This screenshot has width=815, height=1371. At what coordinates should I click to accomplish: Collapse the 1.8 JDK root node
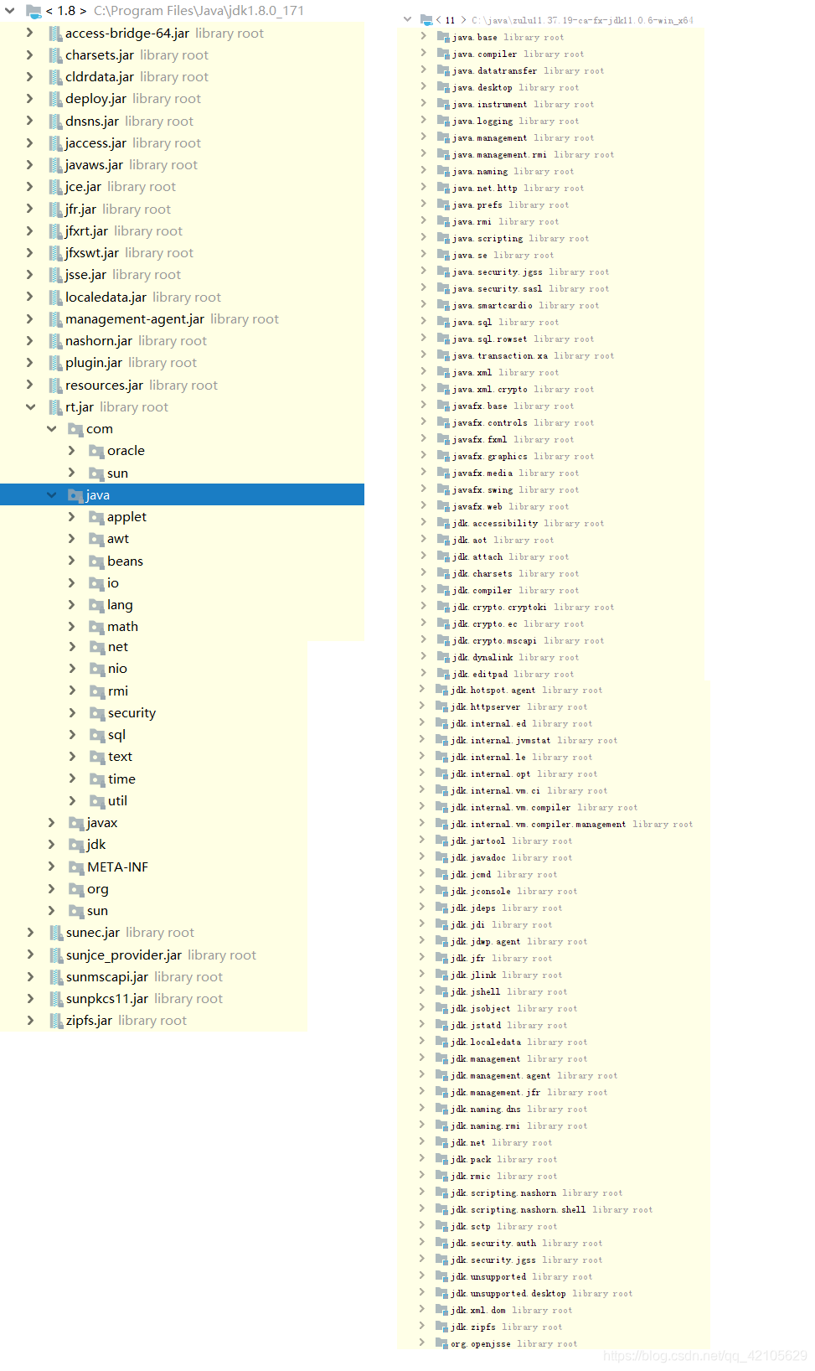(10, 11)
